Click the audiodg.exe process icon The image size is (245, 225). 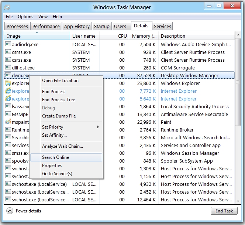coord(8,44)
